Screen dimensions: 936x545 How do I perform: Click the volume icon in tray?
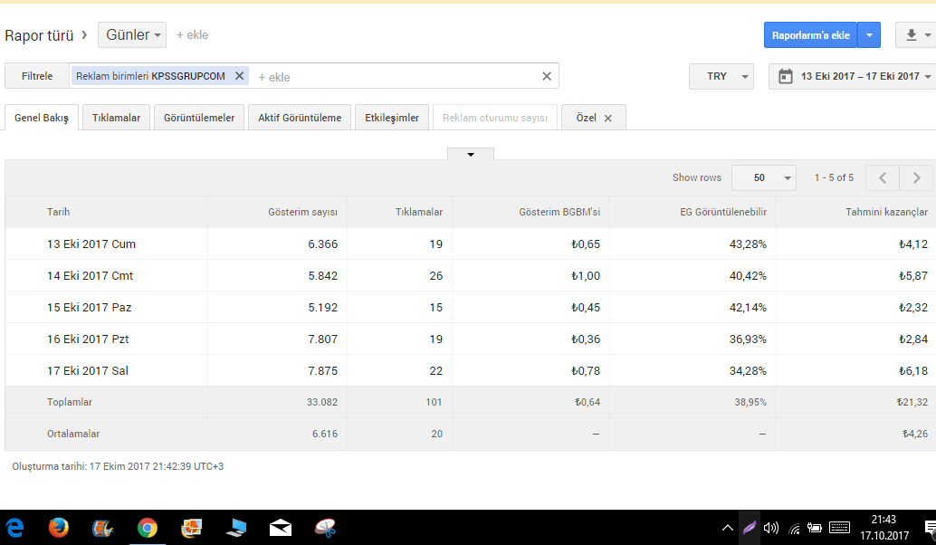coord(770,528)
